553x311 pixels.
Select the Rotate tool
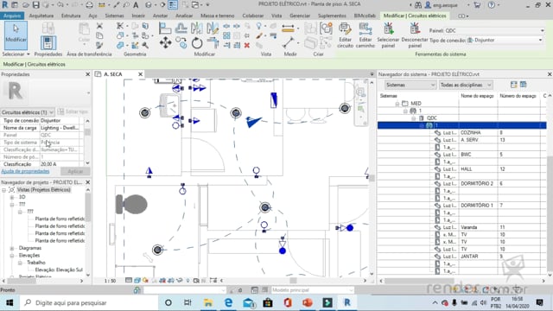point(197,43)
